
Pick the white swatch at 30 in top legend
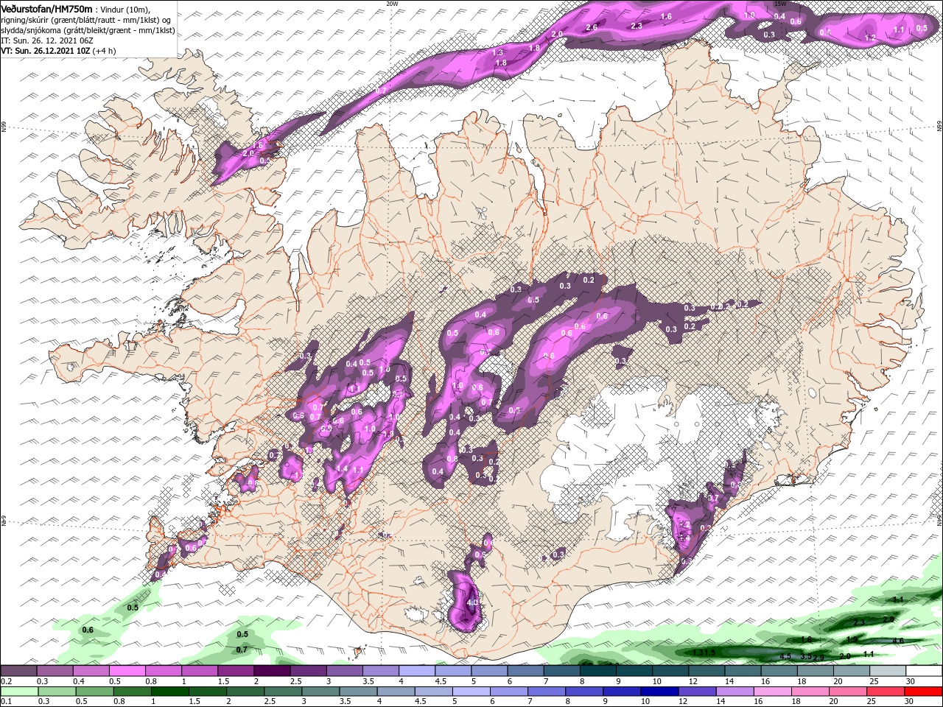[x=924, y=671]
